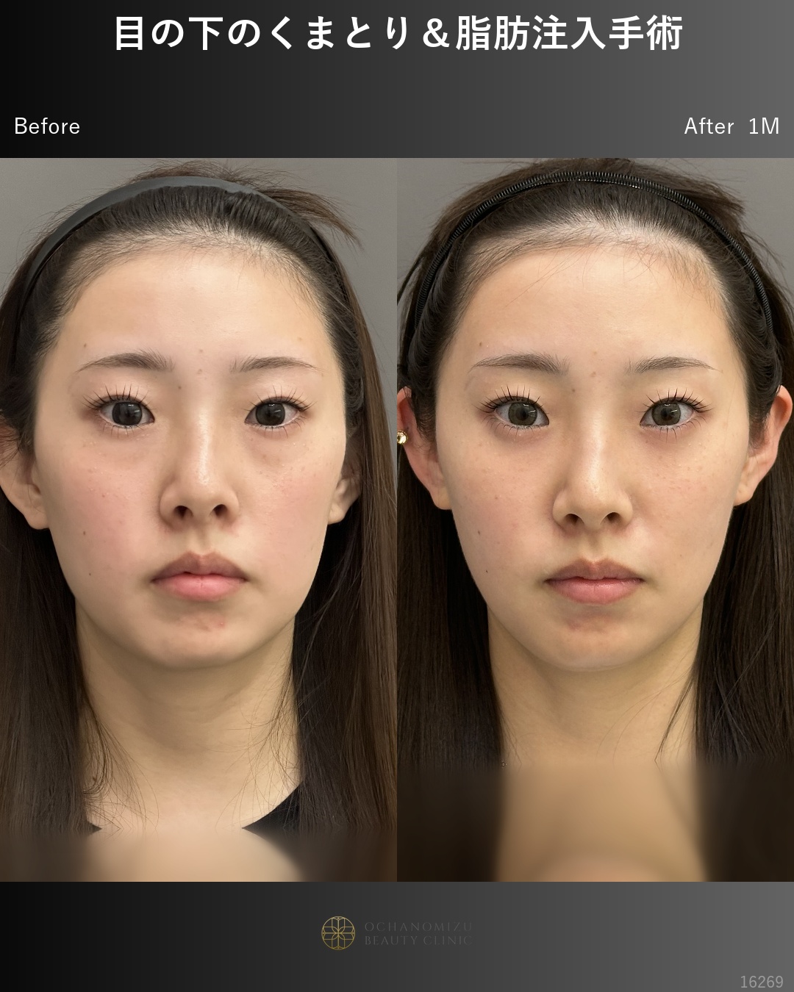
Task: Select the "Before" label
Action: tap(47, 126)
